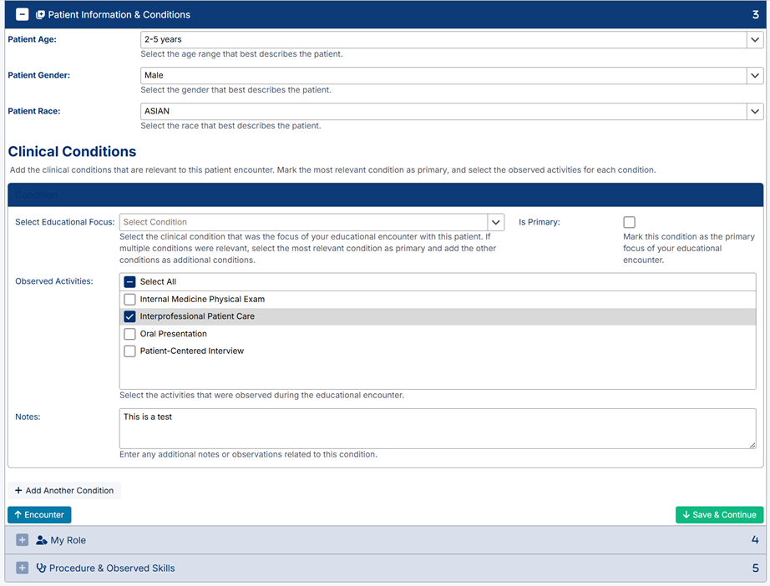Click Add Another Condition
The image size is (770, 586).
click(64, 491)
